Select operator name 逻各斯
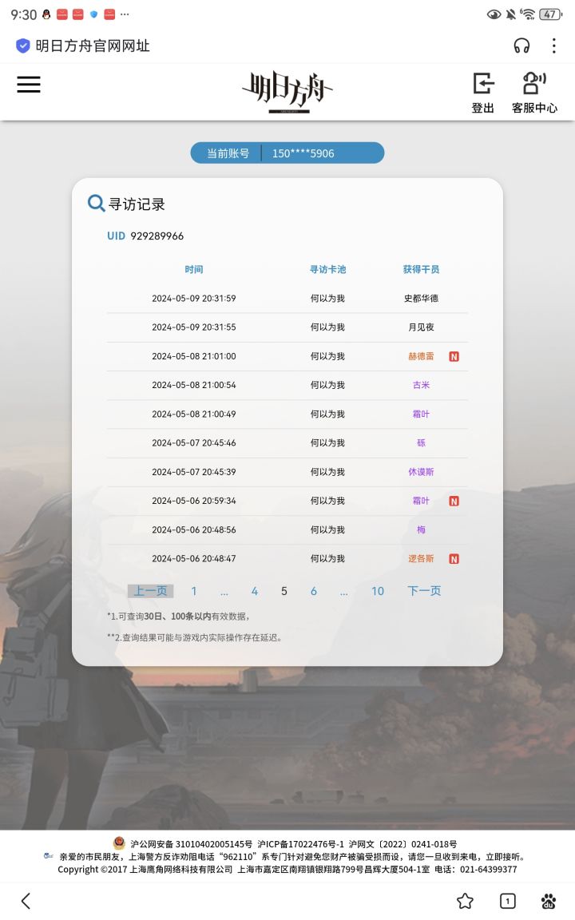This screenshot has width=575, height=920. point(421,558)
